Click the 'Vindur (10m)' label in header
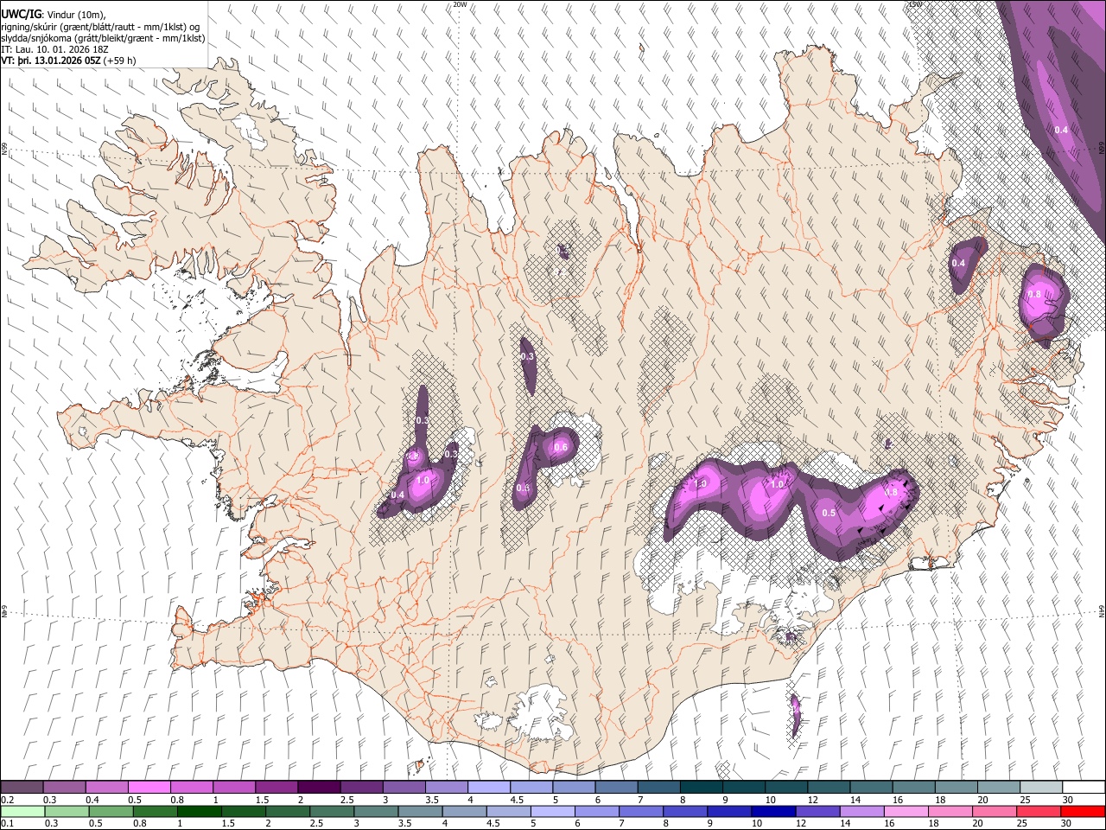The height and width of the screenshot is (830, 1106). (76, 15)
